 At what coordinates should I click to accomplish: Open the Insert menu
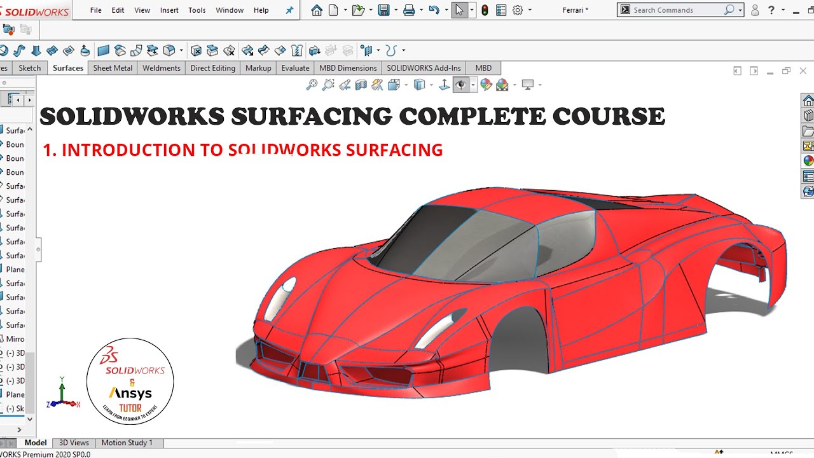(x=169, y=10)
